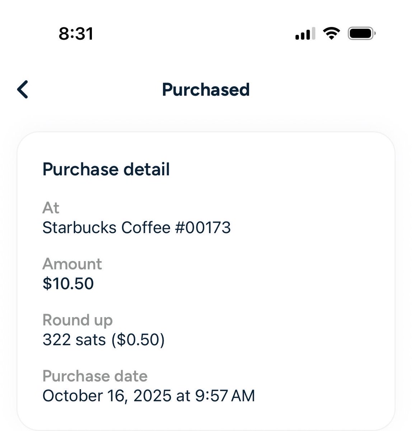Tap the Purchase detail heading
Image resolution: width=412 pixels, height=431 pixels.
[x=106, y=169]
